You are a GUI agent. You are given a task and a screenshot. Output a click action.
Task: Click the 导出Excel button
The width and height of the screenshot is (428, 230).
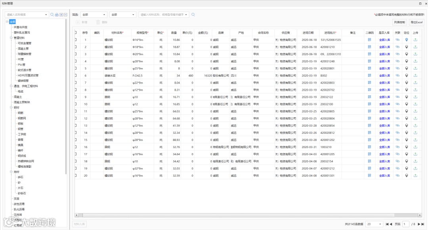coord(417,22)
